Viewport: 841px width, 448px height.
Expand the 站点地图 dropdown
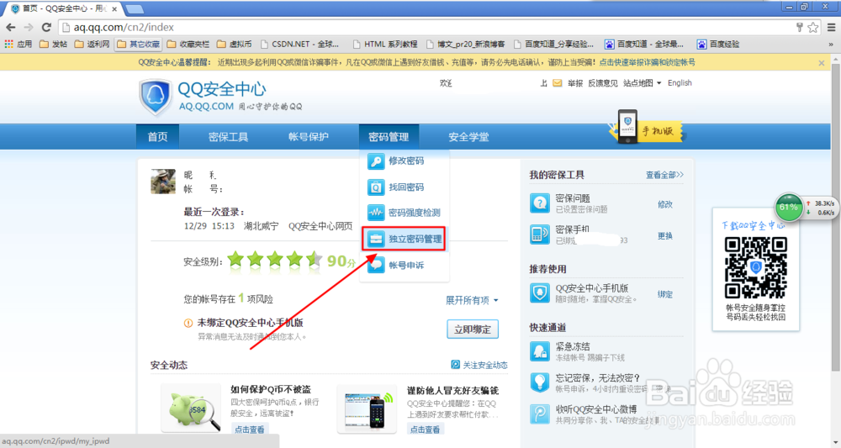click(642, 83)
